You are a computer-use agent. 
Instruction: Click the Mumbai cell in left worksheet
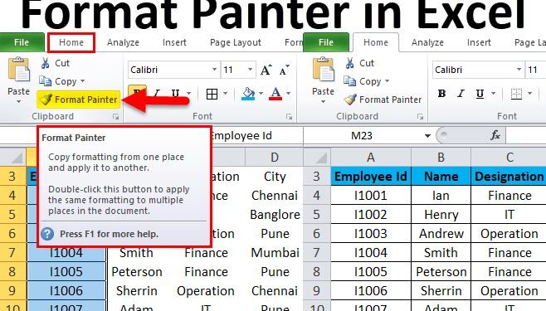[x=275, y=253]
